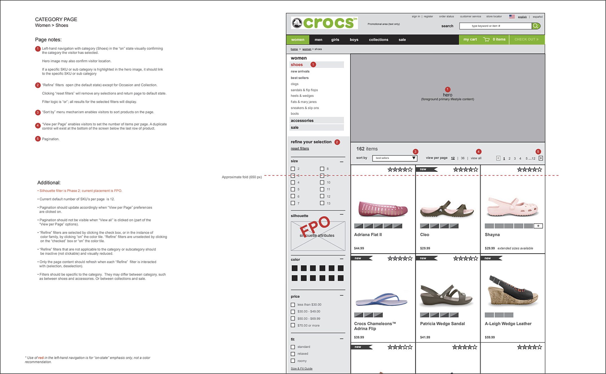Enable the 'less than $30.00' price filter
606x374 pixels.
click(x=293, y=304)
